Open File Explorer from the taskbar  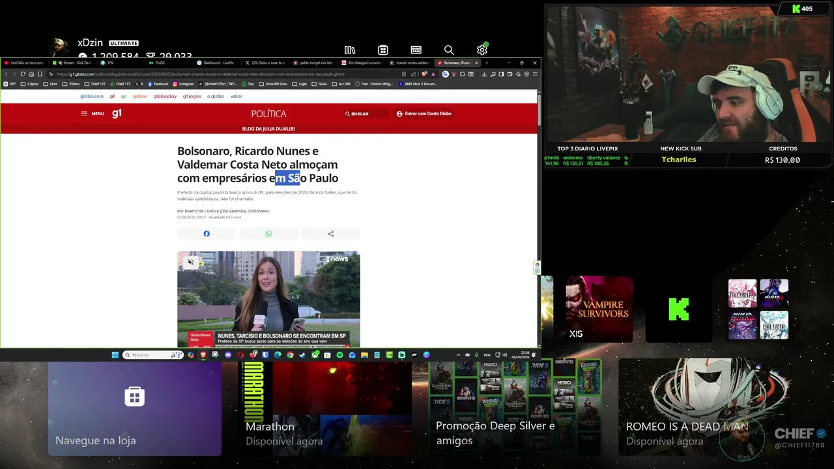tap(364, 355)
